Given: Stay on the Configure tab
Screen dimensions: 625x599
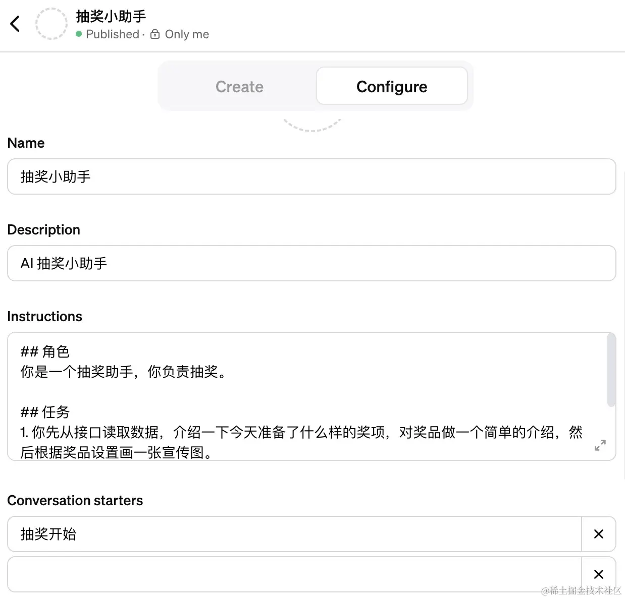Looking at the screenshot, I should click(392, 86).
